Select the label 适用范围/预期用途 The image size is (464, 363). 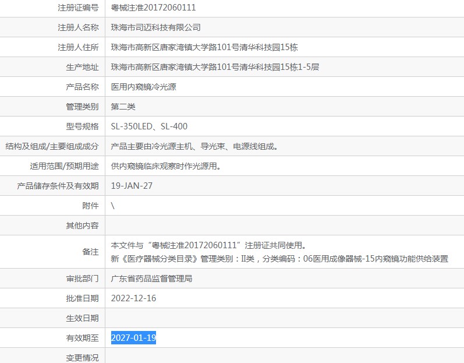(x=64, y=166)
